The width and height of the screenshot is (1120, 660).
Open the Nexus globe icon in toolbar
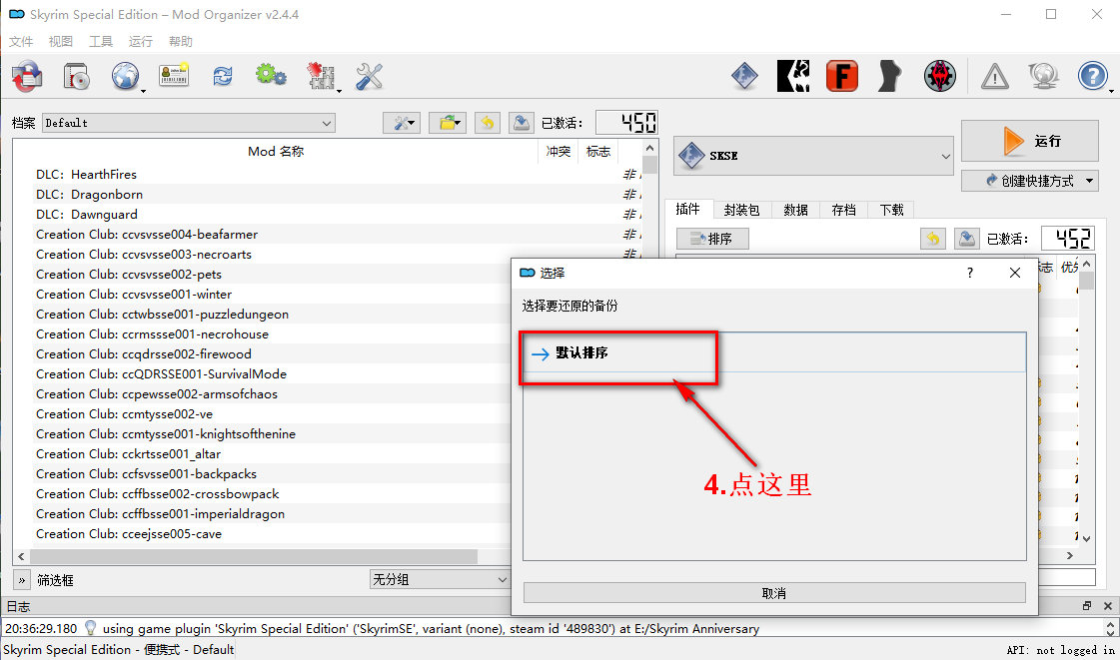(126, 76)
